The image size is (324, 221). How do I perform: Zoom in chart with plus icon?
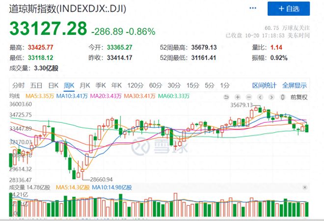click(238, 97)
